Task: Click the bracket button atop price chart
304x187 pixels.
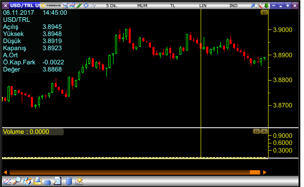Action: tap(264, 12)
